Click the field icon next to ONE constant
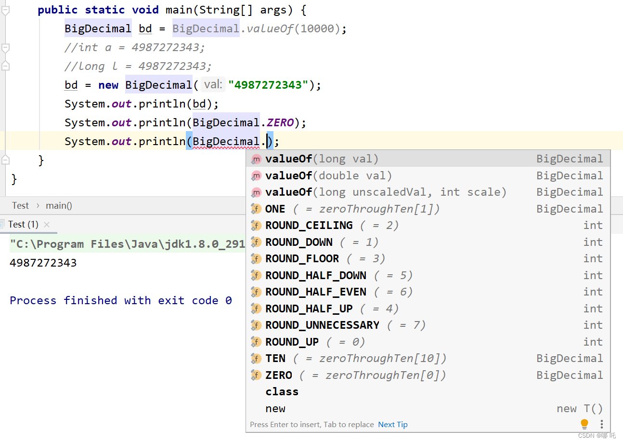623x443 pixels. point(256,208)
